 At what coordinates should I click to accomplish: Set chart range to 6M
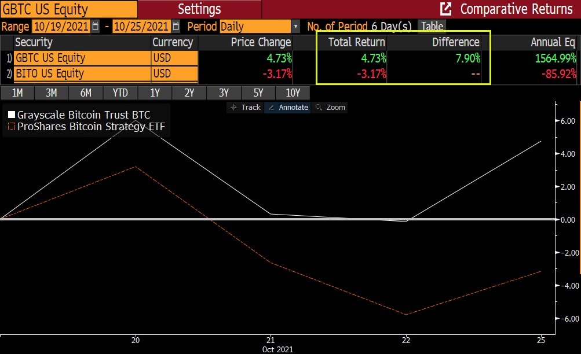point(86,93)
